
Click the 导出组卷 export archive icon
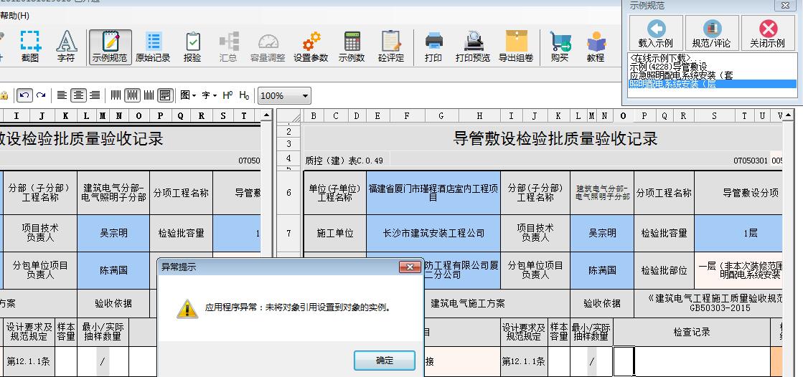(x=516, y=46)
